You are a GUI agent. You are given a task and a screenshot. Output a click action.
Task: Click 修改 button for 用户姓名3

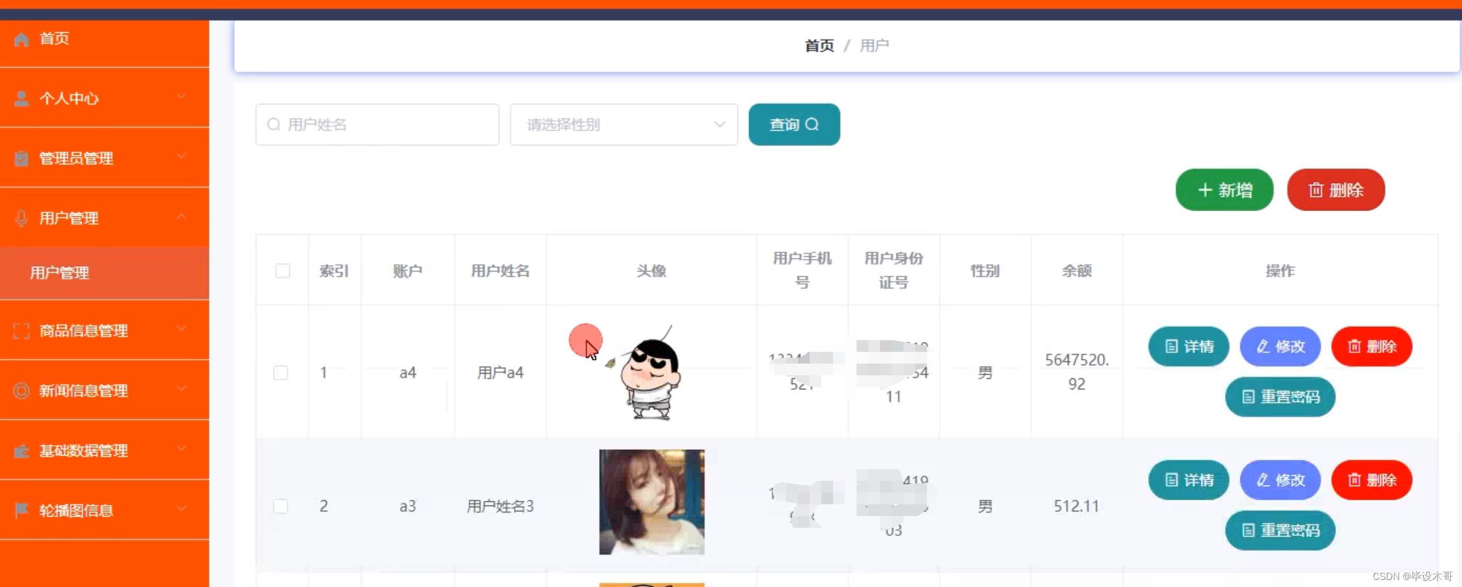click(x=1280, y=480)
